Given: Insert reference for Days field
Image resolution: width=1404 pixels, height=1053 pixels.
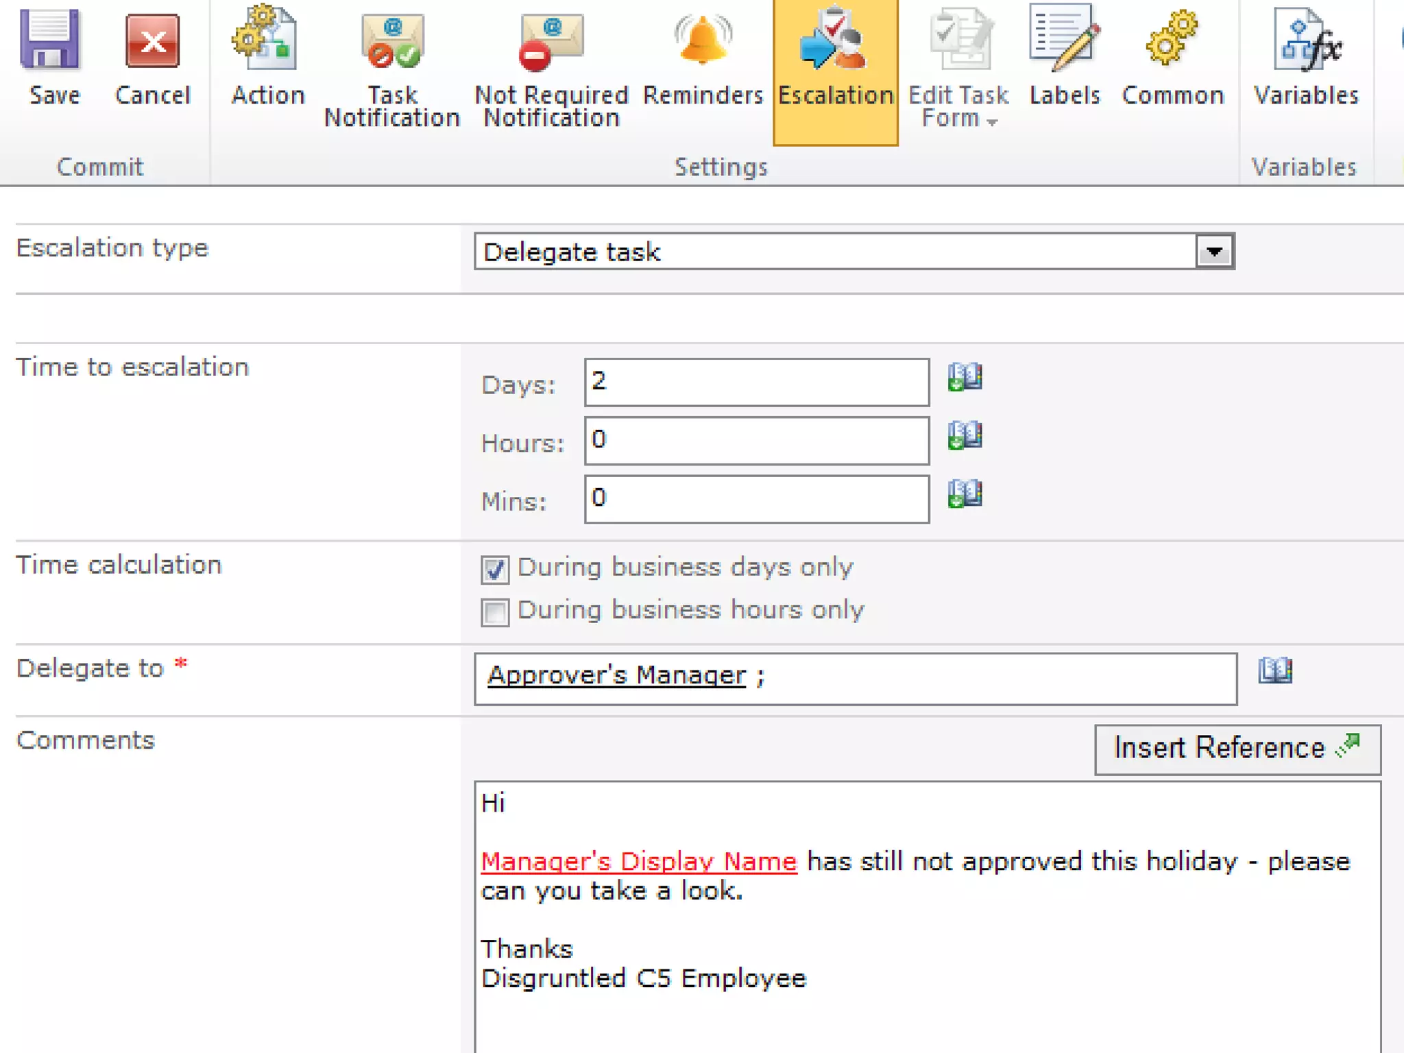Looking at the screenshot, I should tap(965, 377).
